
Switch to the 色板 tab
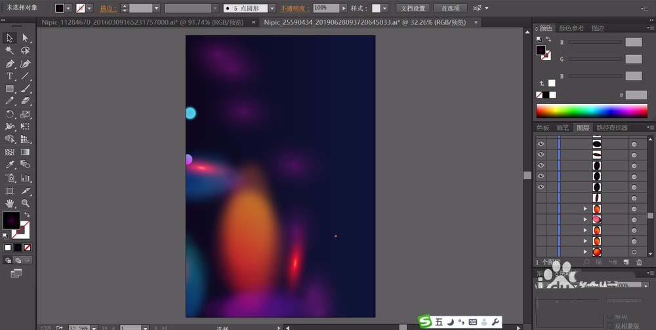(x=543, y=128)
